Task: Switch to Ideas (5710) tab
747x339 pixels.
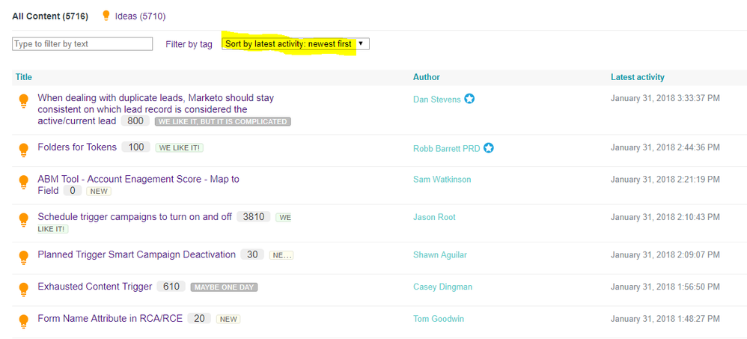Action: pyautogui.click(x=140, y=16)
